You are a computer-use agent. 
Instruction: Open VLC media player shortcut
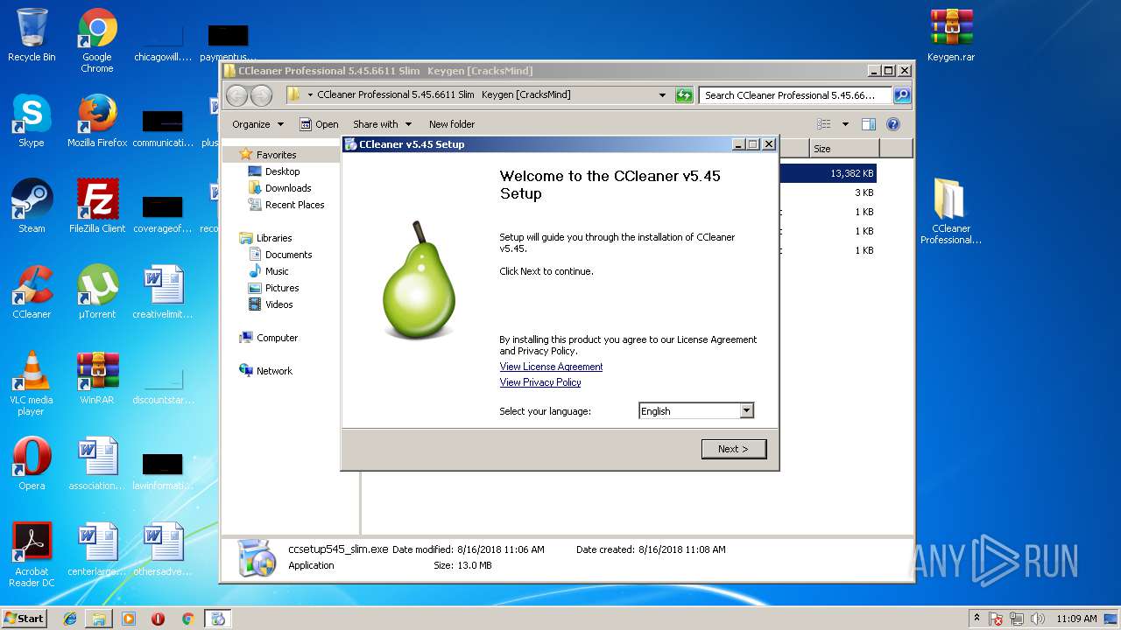[x=32, y=383]
